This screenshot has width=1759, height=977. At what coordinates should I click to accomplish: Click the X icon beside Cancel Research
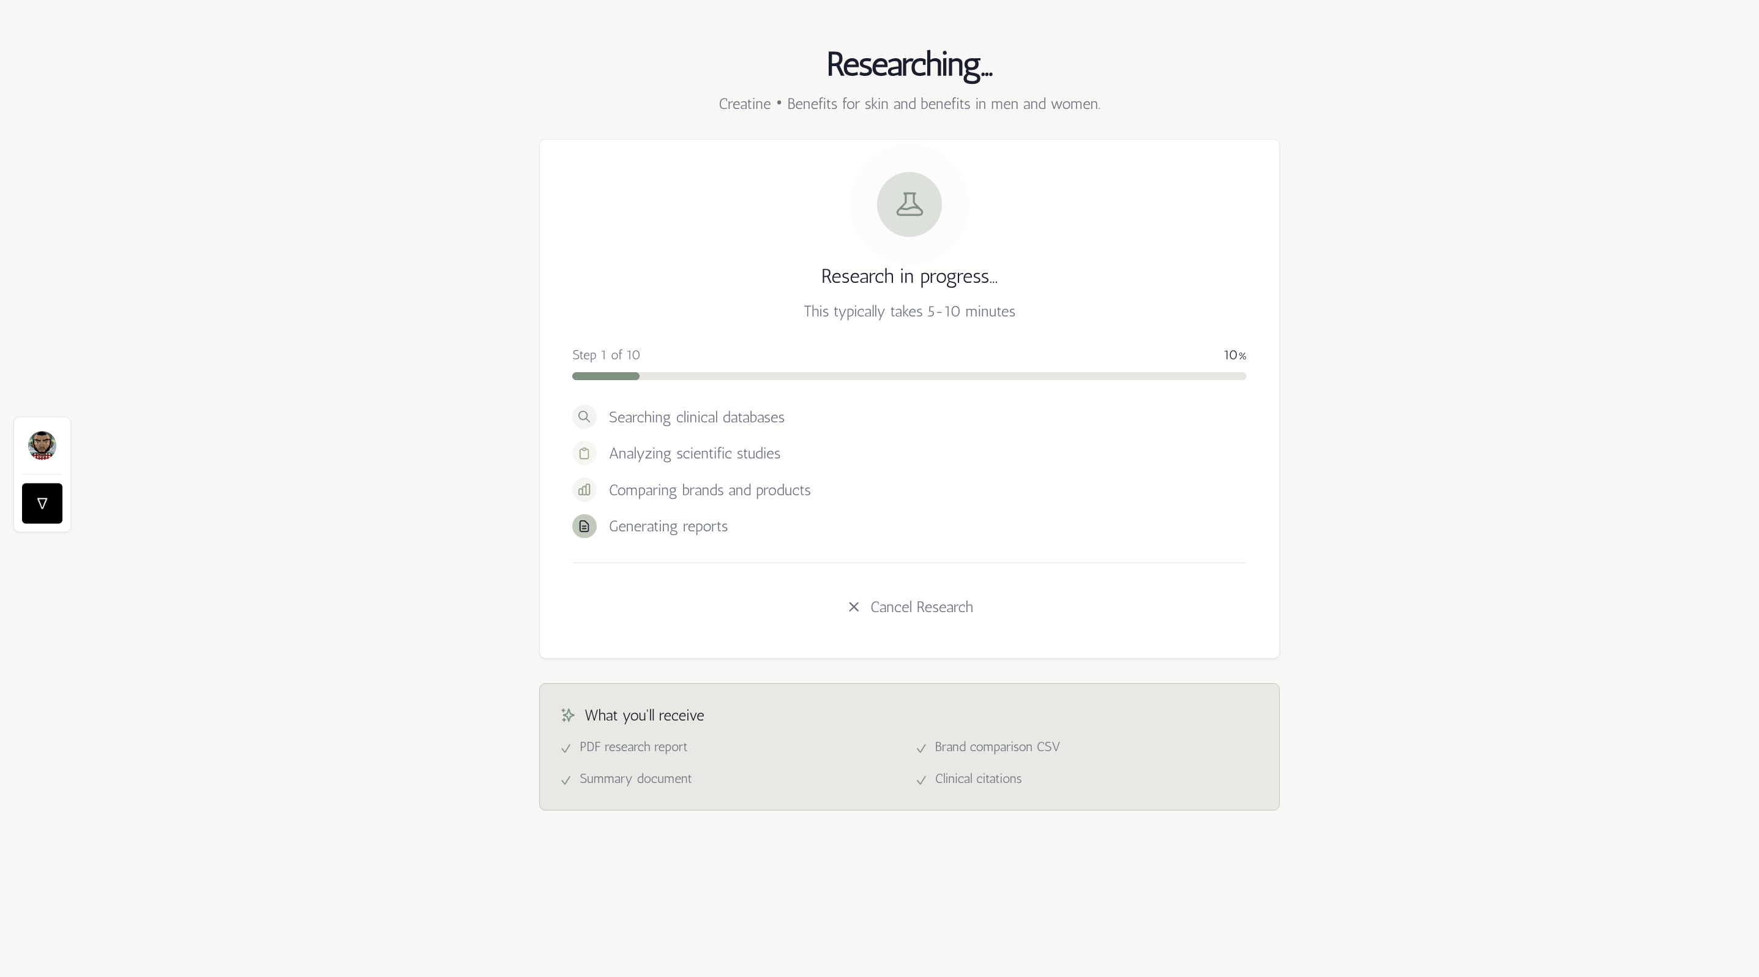tap(854, 606)
